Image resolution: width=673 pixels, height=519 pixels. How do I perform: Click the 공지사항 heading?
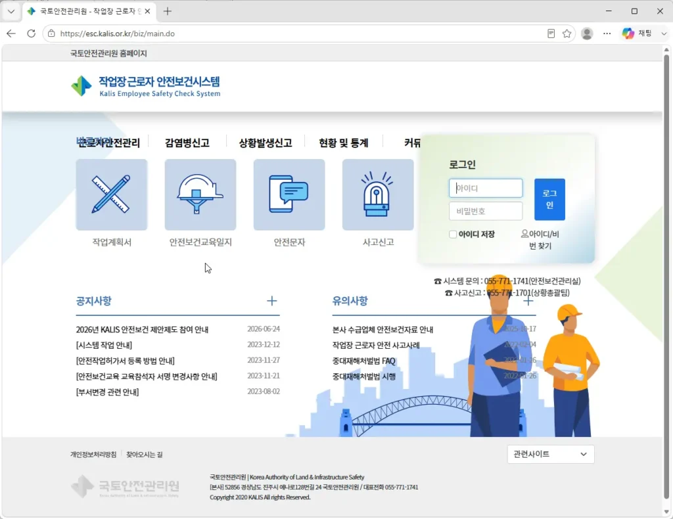coord(93,301)
